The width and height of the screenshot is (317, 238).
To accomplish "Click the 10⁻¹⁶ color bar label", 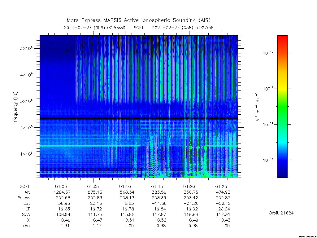I will click(x=268, y=160).
